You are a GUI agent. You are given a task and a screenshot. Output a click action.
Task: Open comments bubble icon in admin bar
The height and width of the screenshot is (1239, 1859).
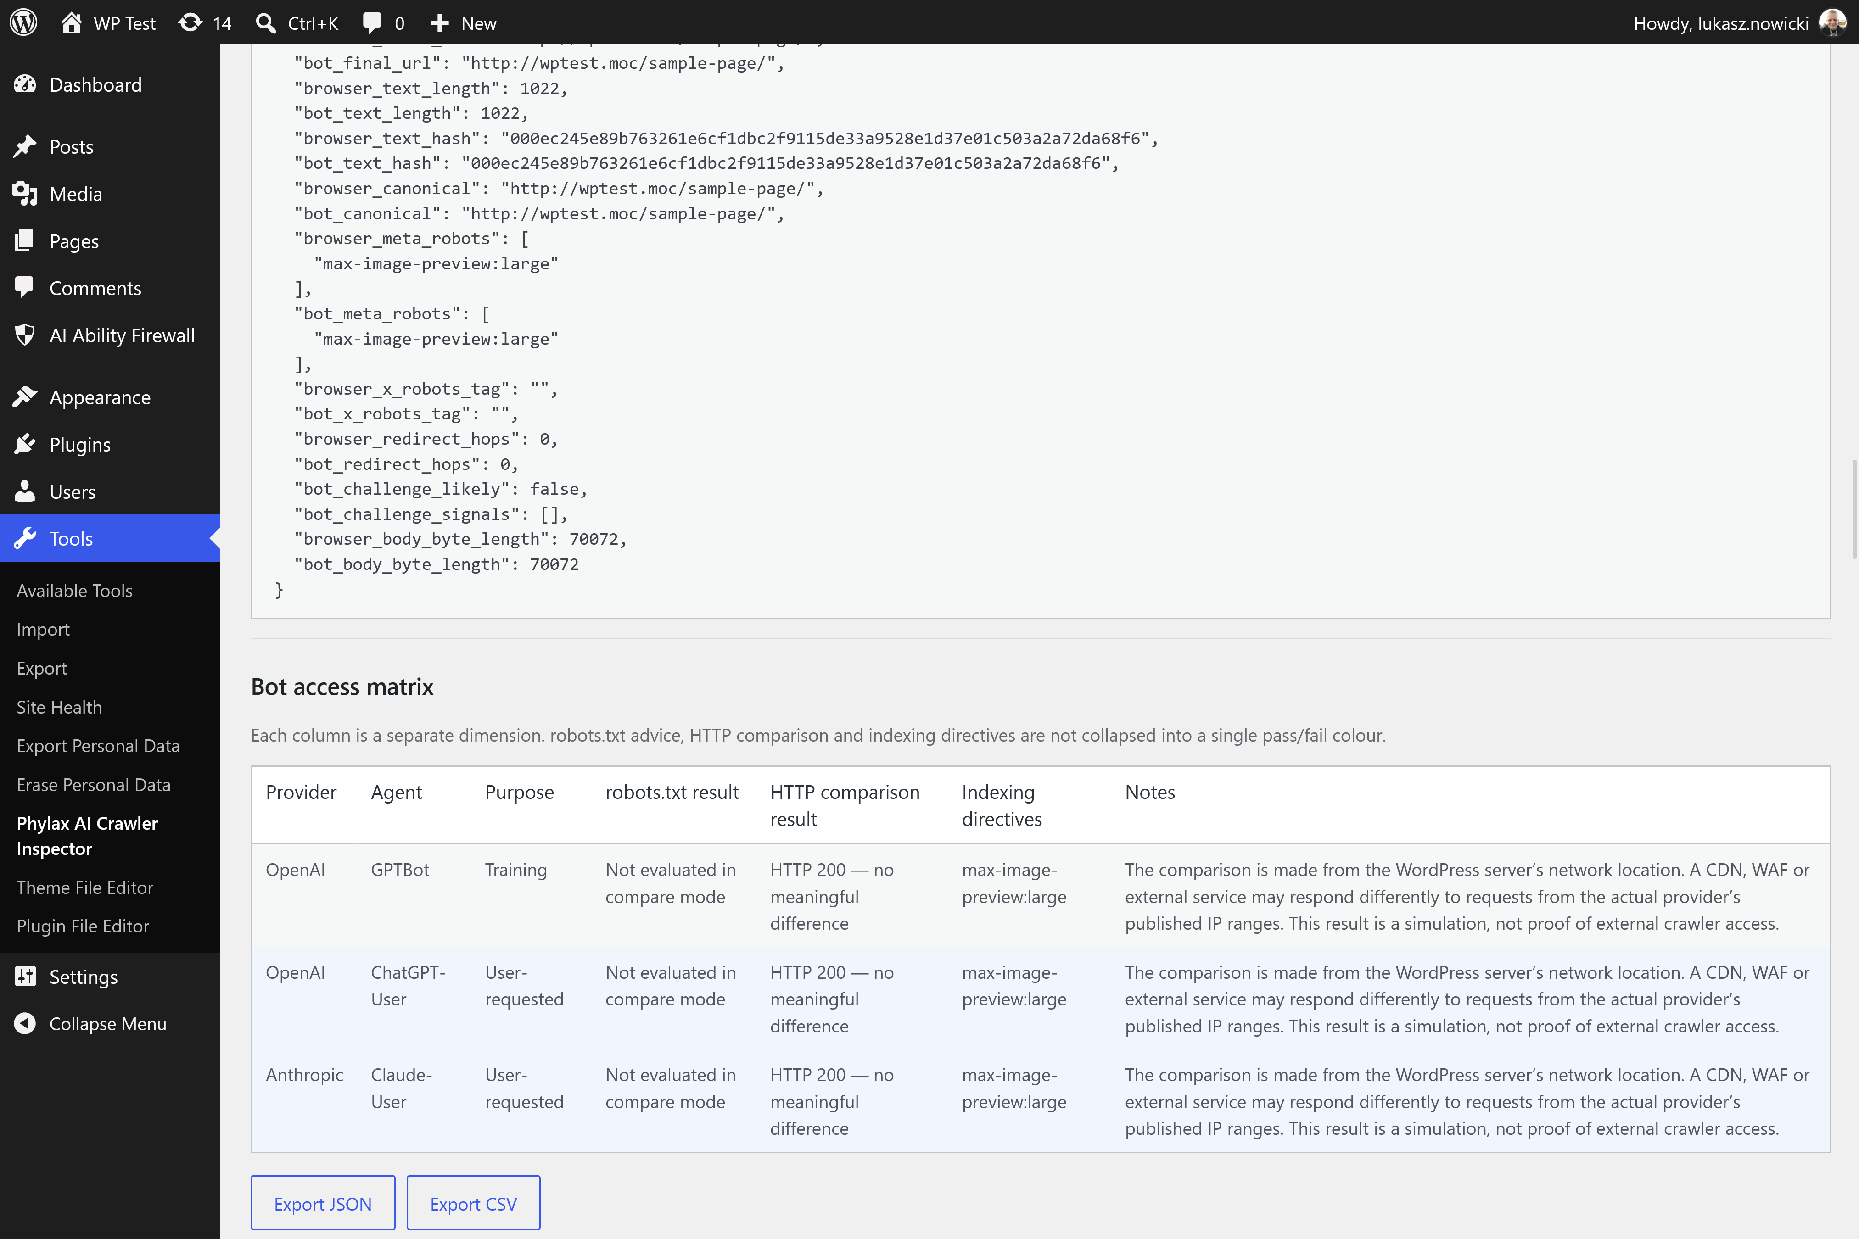pyautogui.click(x=371, y=23)
